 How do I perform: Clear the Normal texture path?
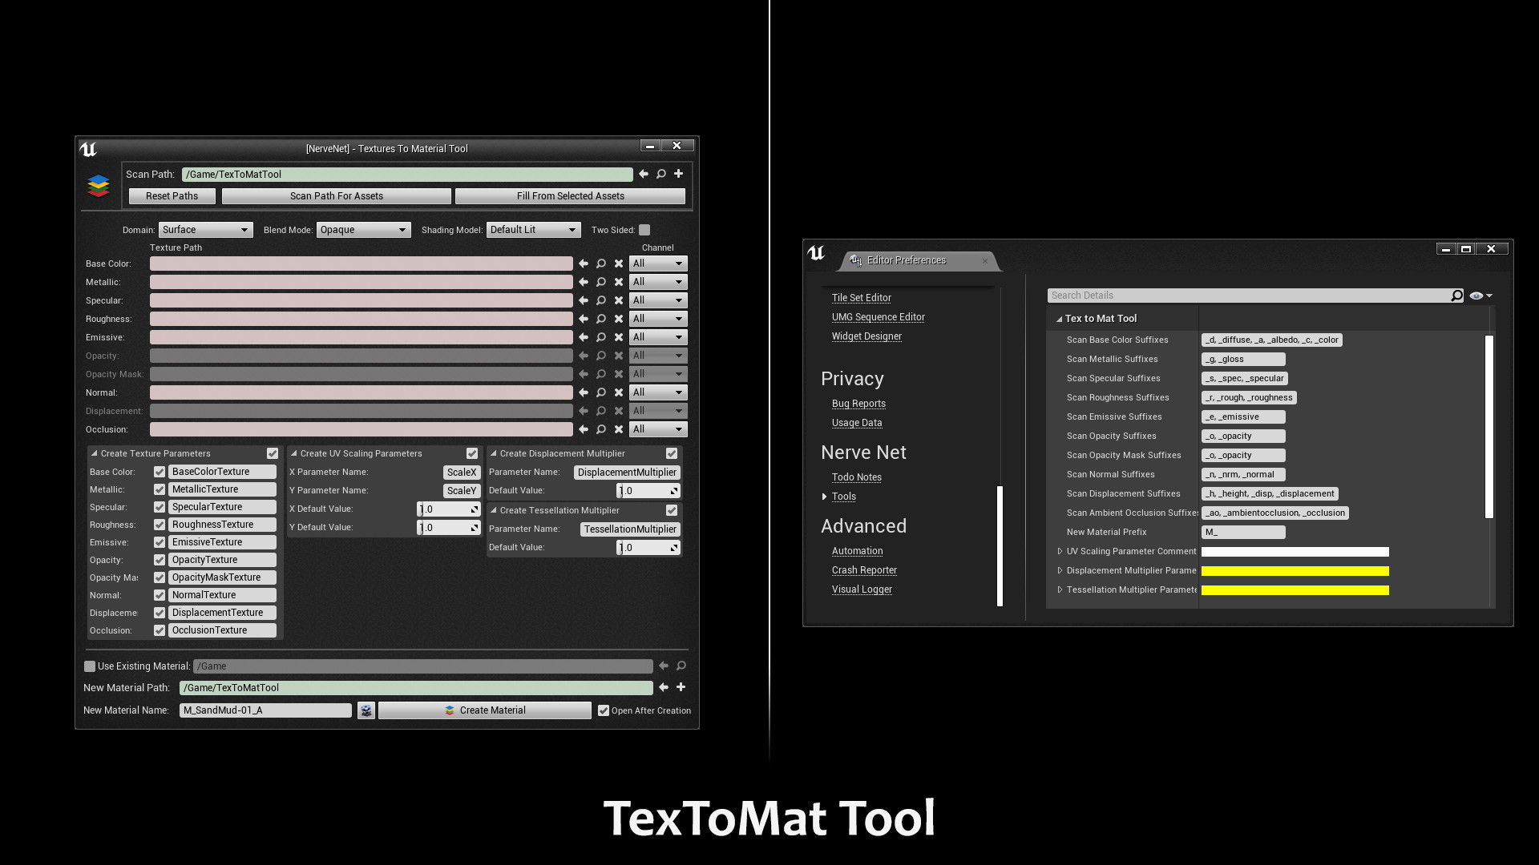pos(619,392)
